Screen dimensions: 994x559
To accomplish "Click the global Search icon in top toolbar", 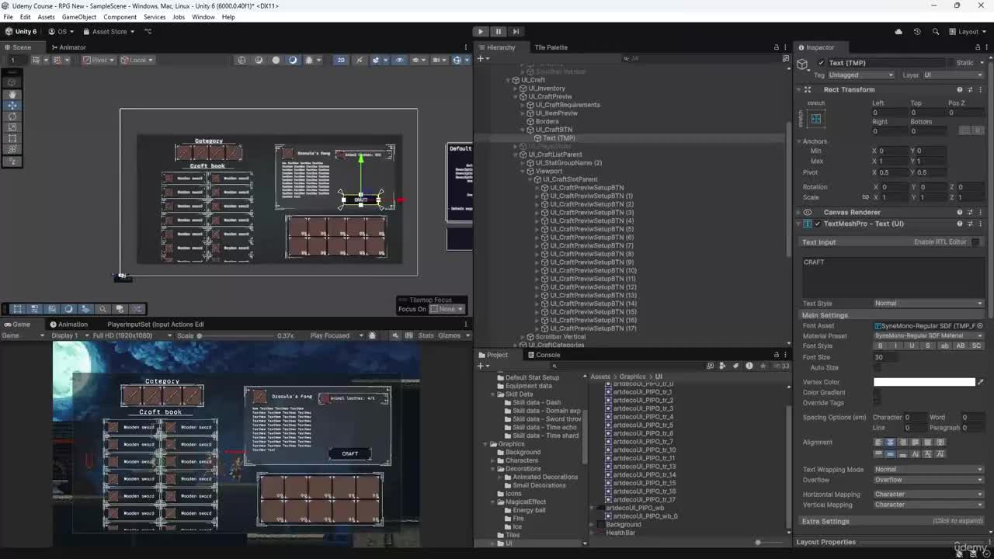I will [x=935, y=32].
